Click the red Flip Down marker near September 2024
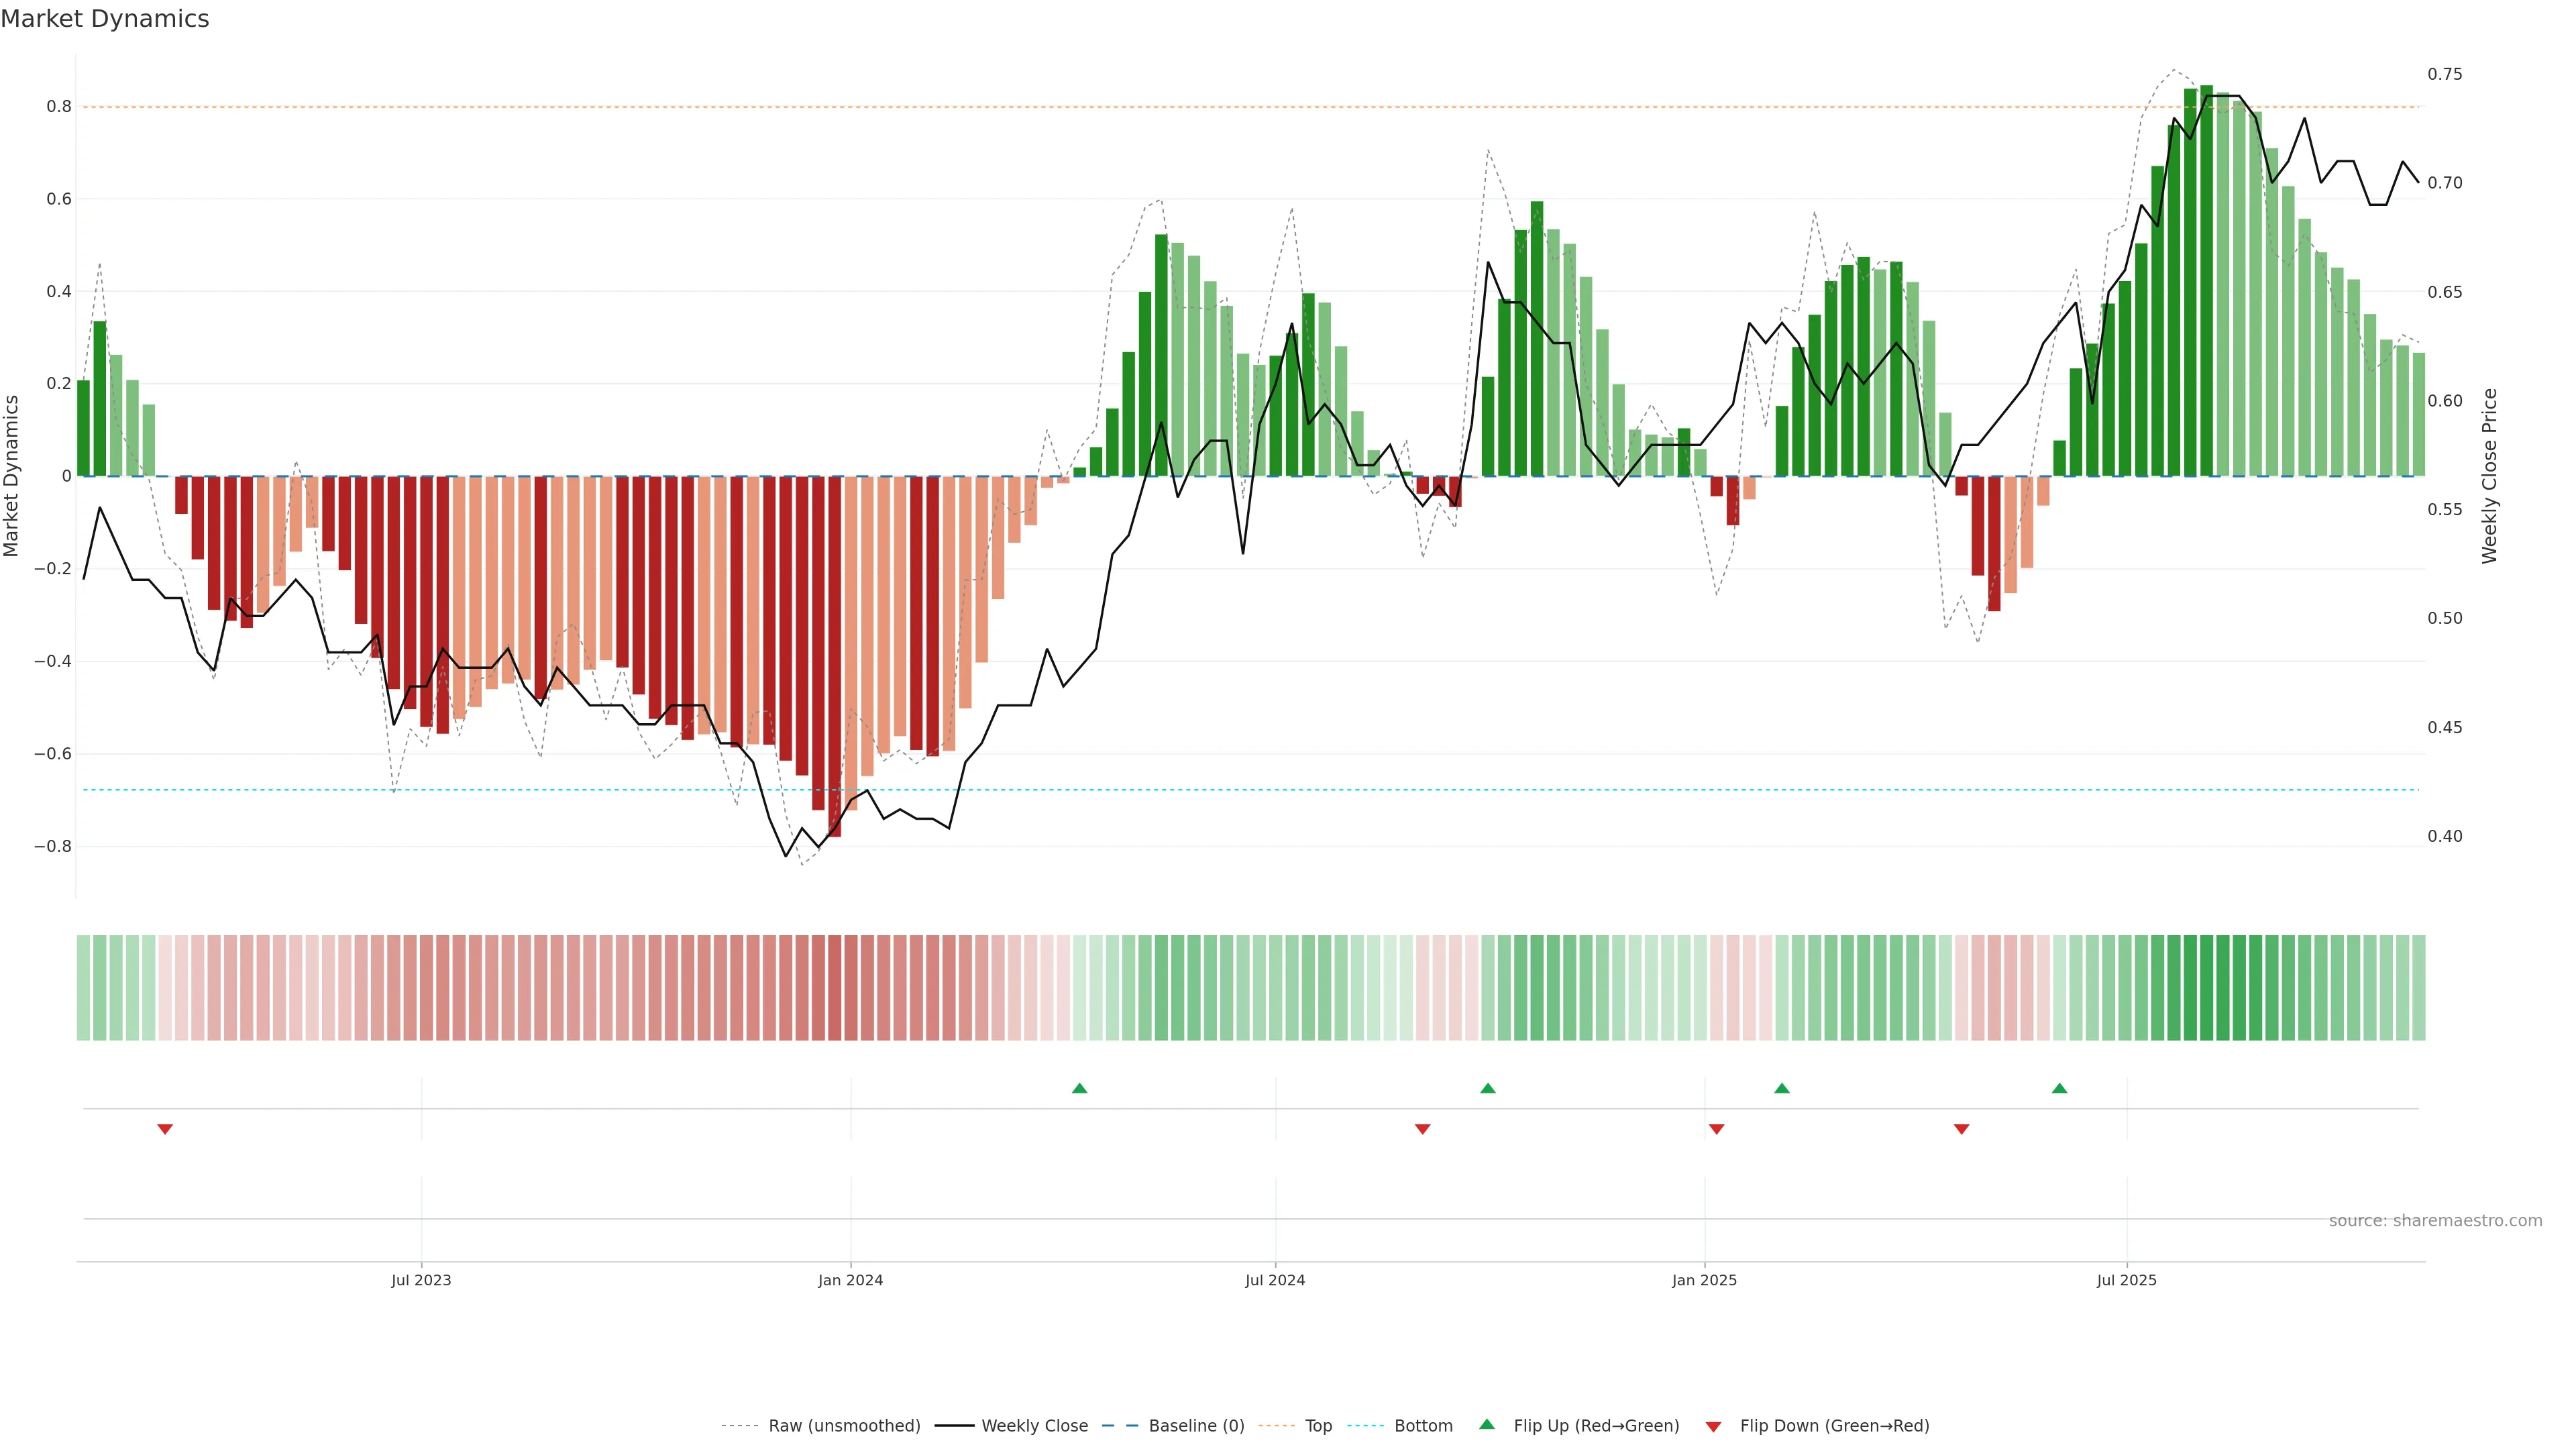Screen dimensions: 2576x1449 (x=1423, y=1129)
